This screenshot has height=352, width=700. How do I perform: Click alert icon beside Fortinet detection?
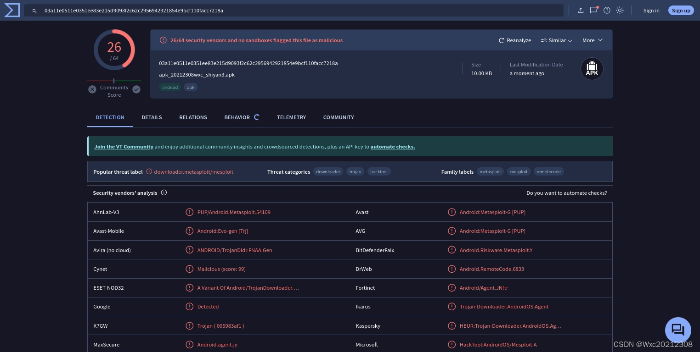pos(452,288)
